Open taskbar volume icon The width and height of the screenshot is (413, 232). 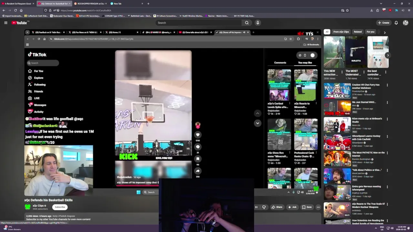click(x=392, y=228)
